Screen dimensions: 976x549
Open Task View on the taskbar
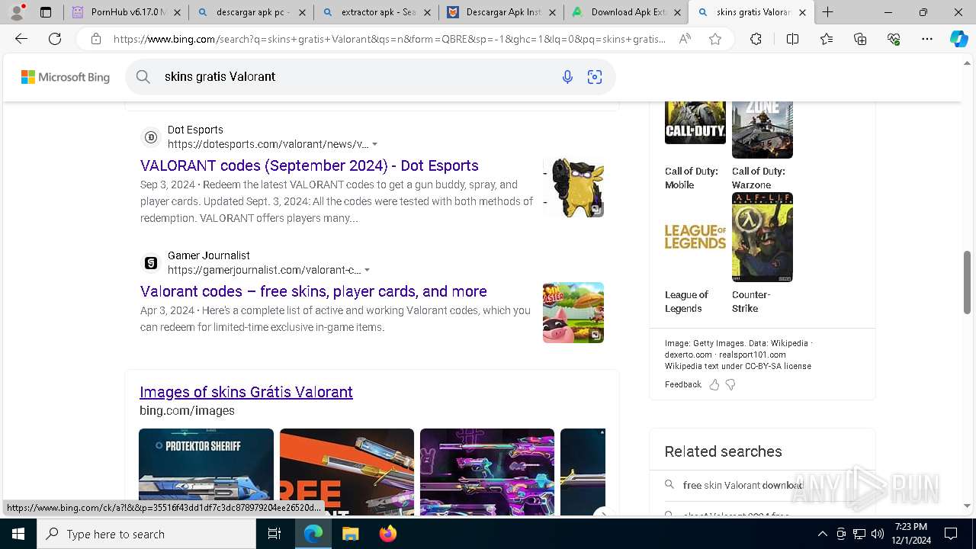274,534
